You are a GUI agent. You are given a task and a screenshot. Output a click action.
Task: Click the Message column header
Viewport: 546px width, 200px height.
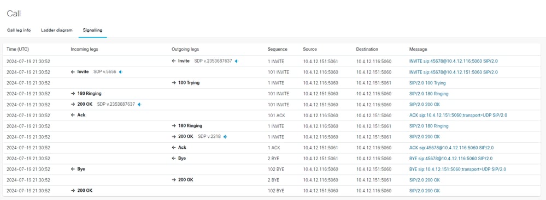click(x=418, y=49)
